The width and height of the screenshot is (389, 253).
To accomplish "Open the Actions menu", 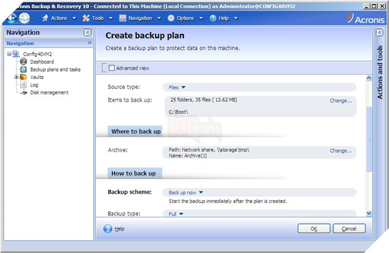I will click(x=59, y=18).
